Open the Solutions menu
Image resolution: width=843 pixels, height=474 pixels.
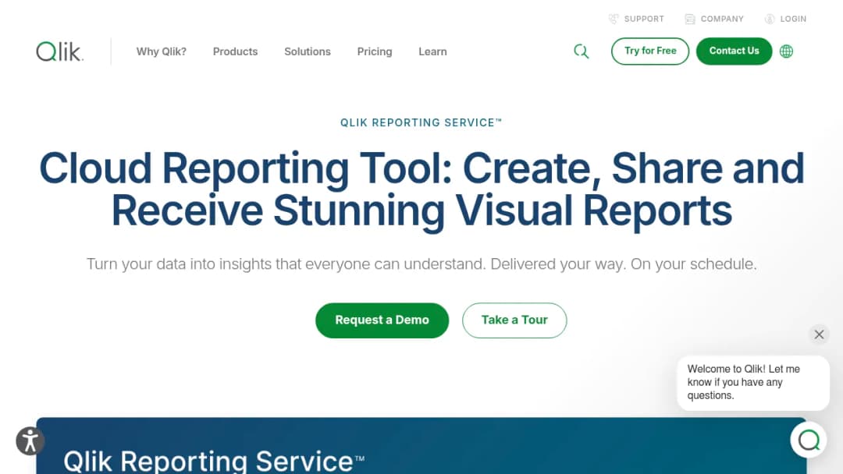(308, 51)
